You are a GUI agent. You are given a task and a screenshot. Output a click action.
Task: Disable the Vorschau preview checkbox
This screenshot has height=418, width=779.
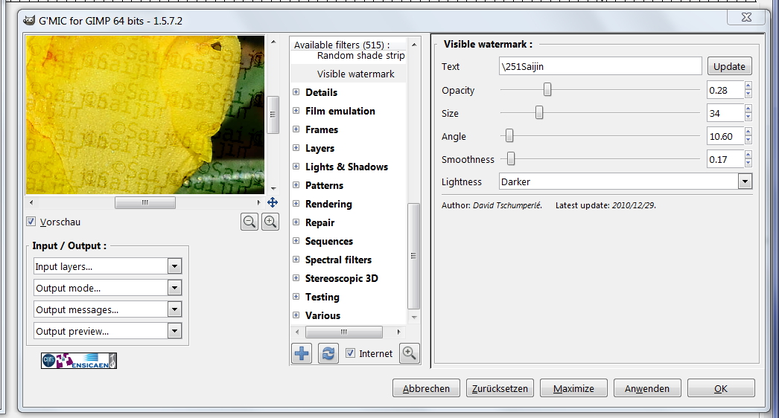31,222
